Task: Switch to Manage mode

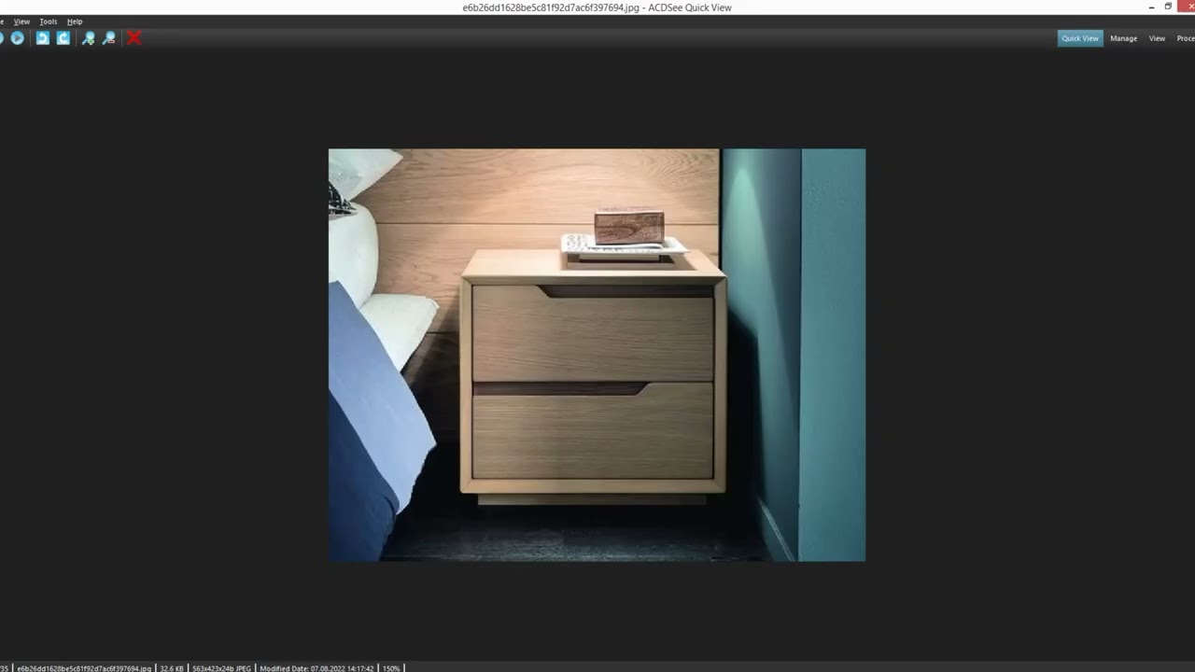Action: click(1123, 38)
